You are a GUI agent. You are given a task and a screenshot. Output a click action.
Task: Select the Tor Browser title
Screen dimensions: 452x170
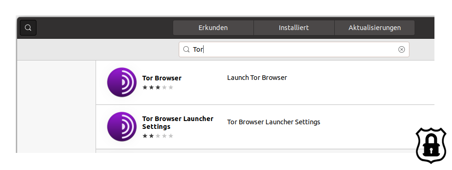(x=162, y=78)
